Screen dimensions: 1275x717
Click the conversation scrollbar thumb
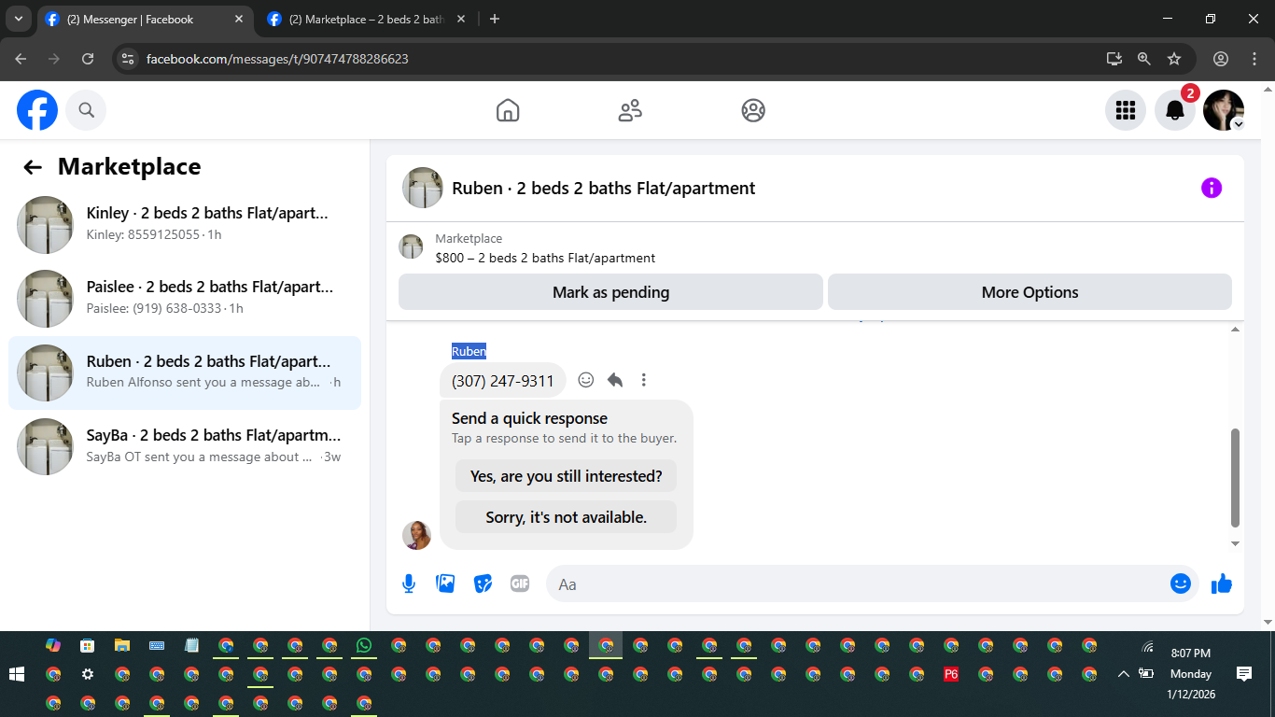pos(1236,478)
